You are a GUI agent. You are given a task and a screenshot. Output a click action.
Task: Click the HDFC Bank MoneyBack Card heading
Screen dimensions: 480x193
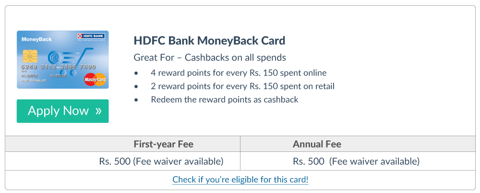[x=209, y=40]
